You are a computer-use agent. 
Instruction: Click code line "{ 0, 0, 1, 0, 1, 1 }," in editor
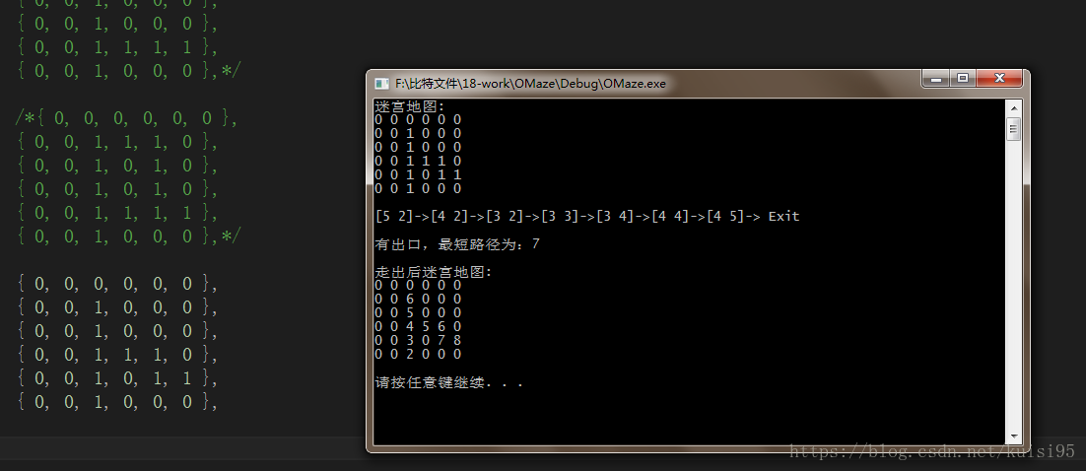coord(117,378)
